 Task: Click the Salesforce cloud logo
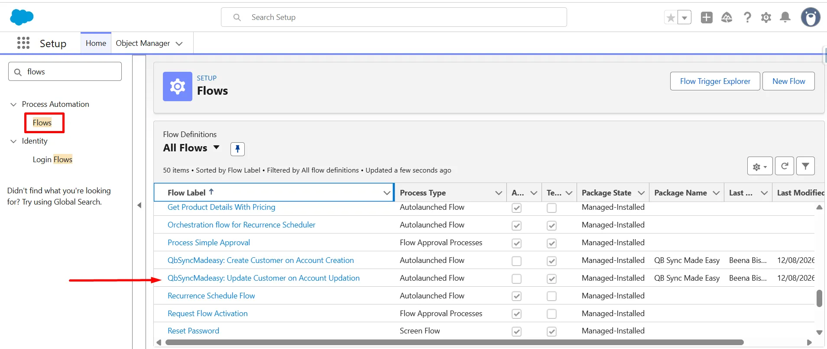22,17
